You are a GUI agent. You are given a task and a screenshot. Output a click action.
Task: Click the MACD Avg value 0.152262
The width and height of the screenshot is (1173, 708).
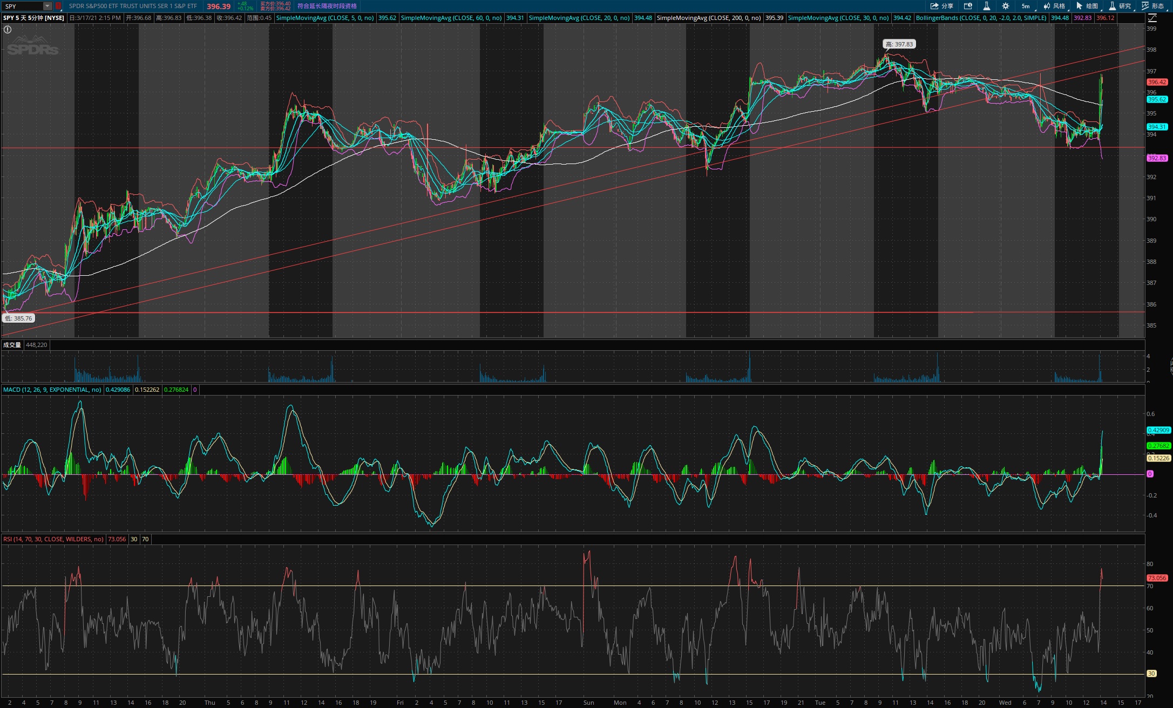[147, 390]
